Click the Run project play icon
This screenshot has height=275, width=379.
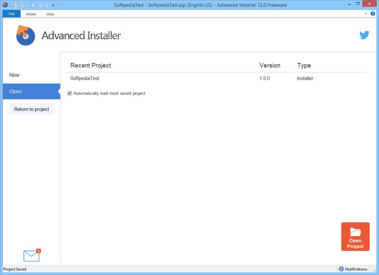coord(33,5)
